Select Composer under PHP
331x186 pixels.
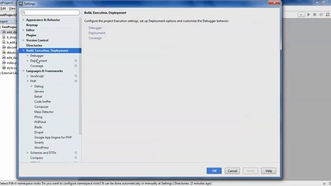[41, 107]
